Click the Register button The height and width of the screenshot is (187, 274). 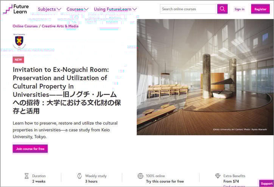(x=260, y=9)
